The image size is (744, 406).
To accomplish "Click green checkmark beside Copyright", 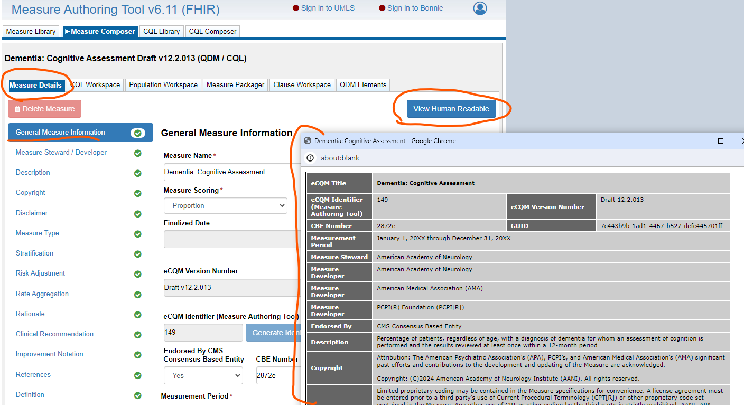I will click(138, 193).
